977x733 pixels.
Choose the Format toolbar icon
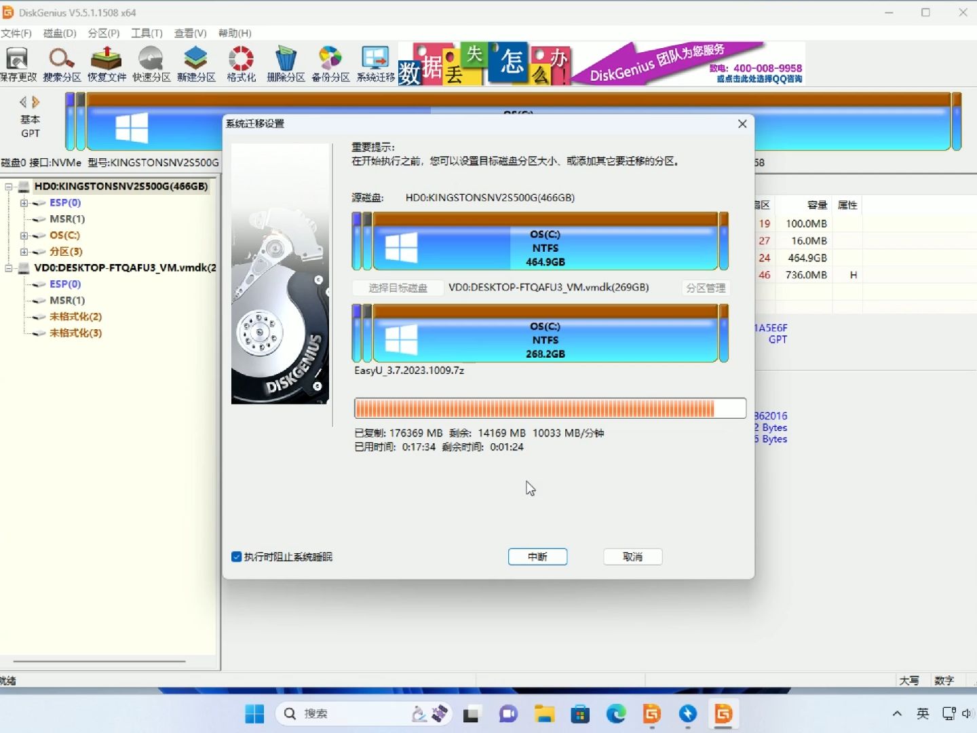pyautogui.click(x=241, y=64)
